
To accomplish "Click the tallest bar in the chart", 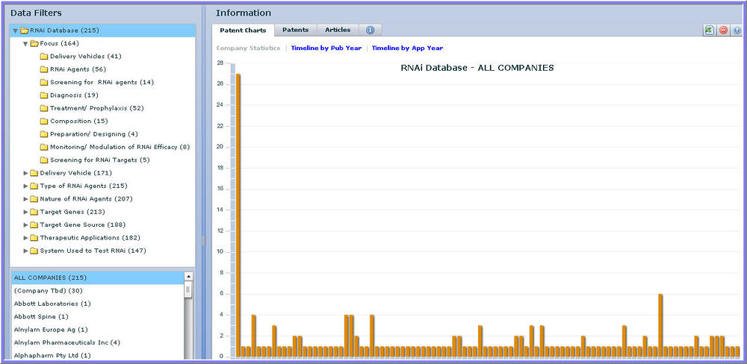I will click(238, 215).
